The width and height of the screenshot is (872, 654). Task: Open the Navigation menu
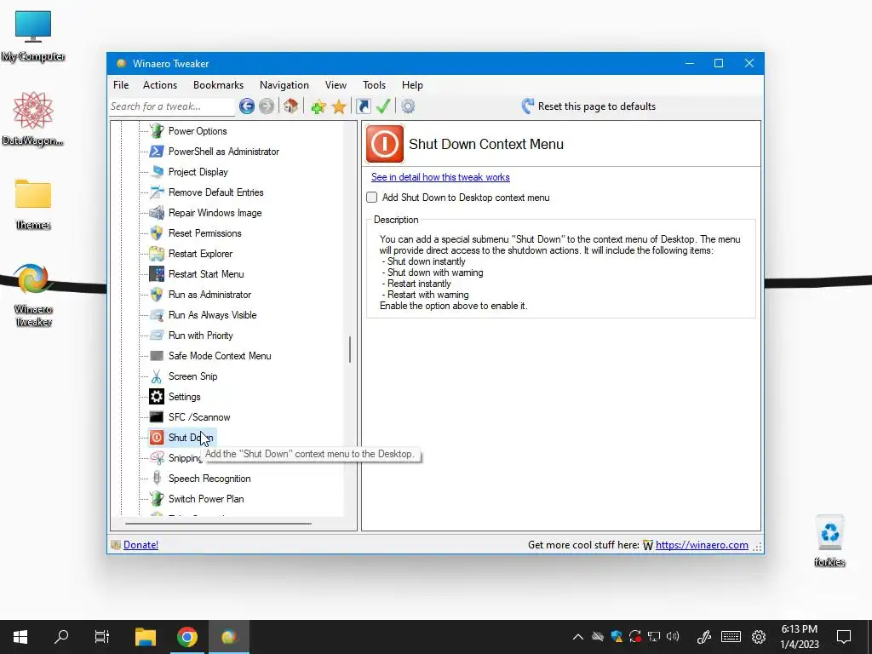(284, 85)
